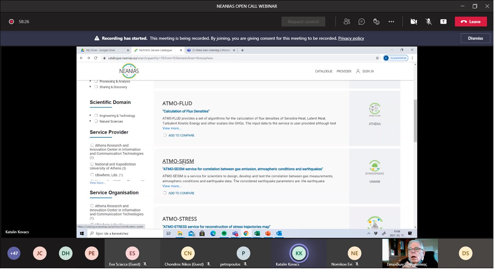
Task: Expand View more in ATMO-SEISM description
Action: (x=172, y=186)
